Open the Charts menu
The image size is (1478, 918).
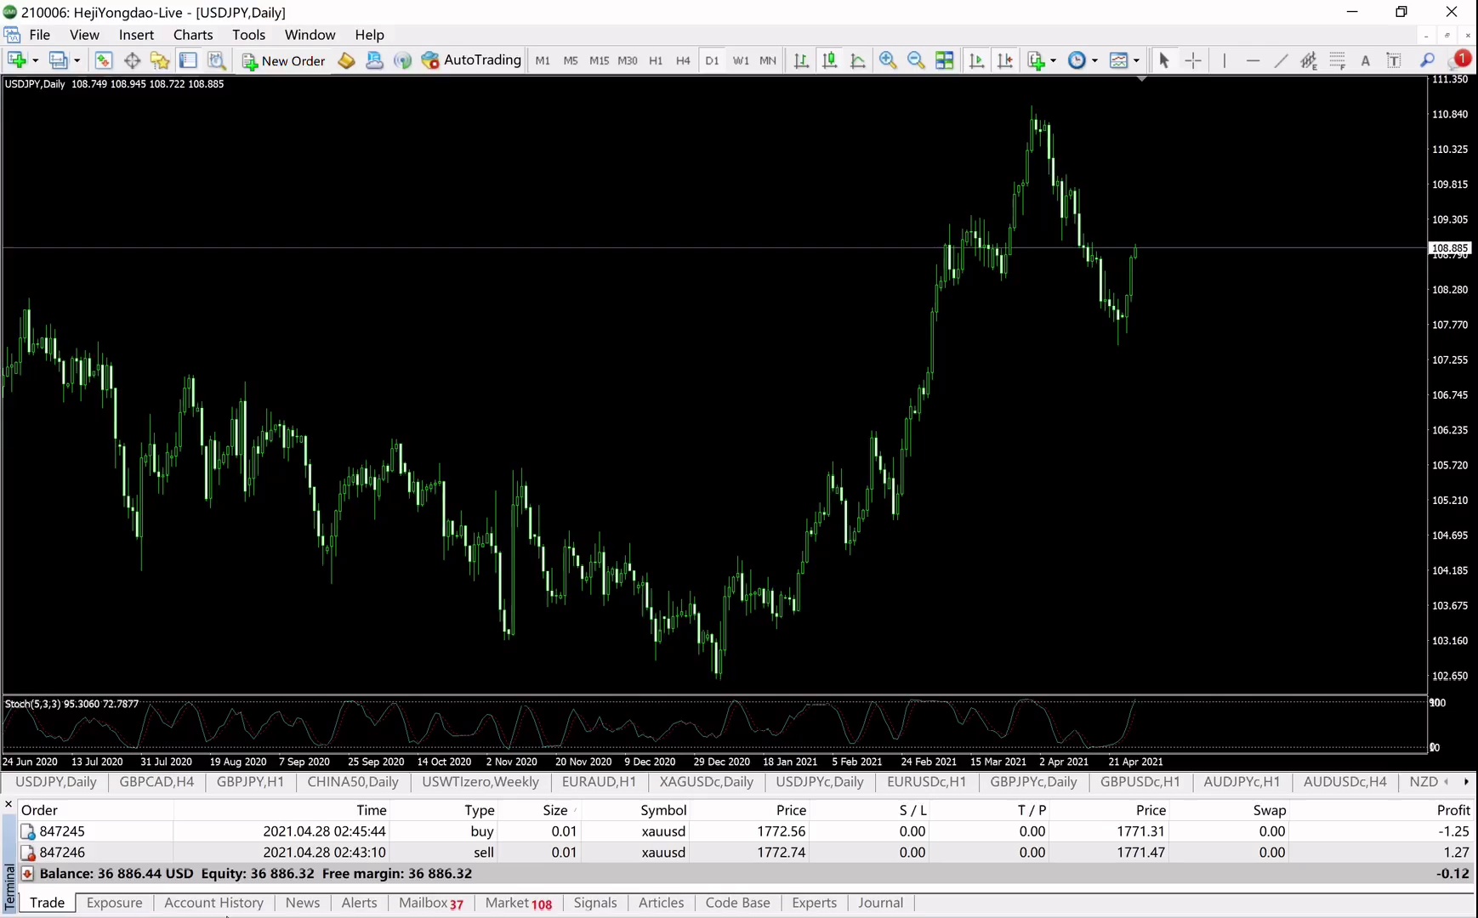coord(193,35)
